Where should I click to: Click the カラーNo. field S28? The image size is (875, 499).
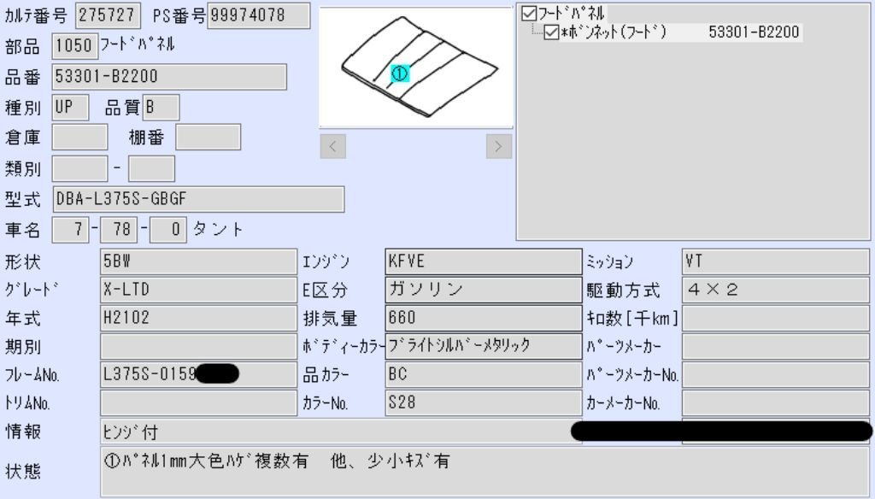click(484, 403)
